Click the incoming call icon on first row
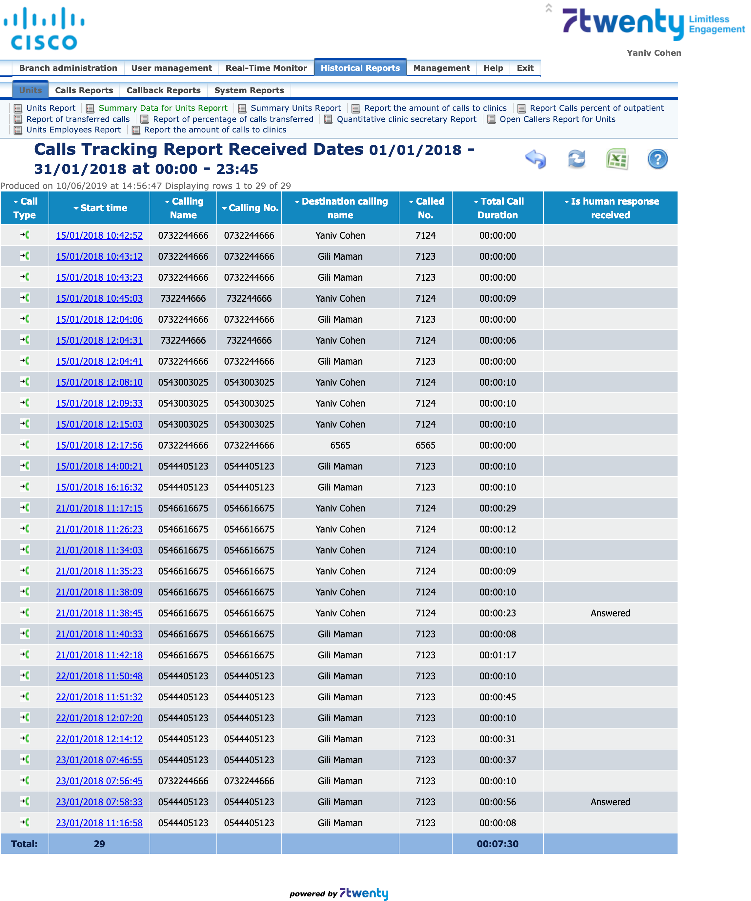 [25, 235]
